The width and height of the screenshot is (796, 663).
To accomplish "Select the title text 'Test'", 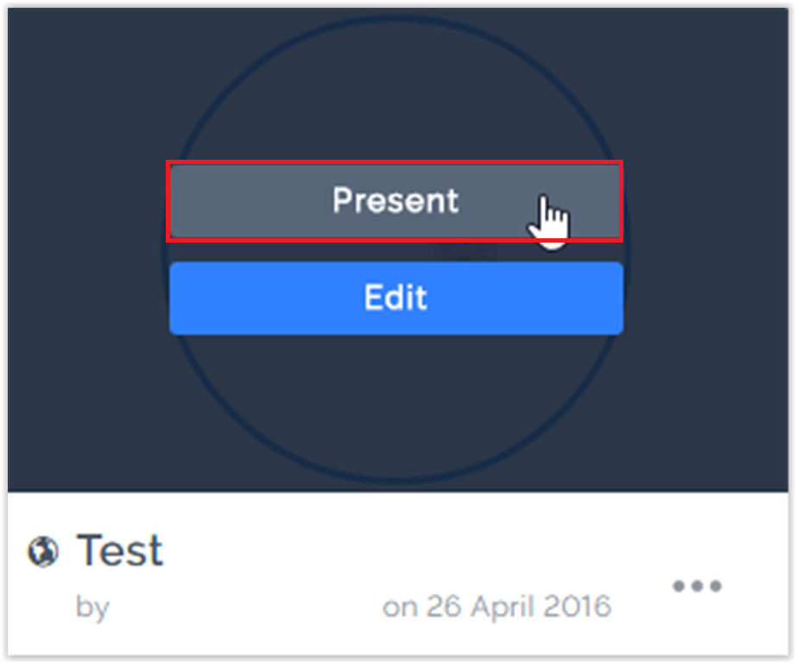I will [119, 551].
